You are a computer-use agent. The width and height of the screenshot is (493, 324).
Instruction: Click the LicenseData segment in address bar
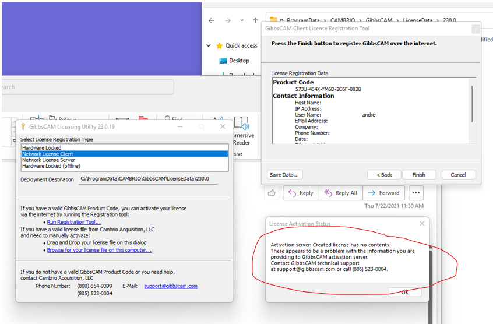click(418, 20)
